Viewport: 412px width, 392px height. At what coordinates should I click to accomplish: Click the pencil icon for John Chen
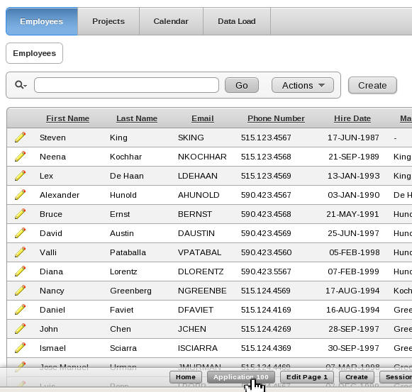click(x=21, y=329)
